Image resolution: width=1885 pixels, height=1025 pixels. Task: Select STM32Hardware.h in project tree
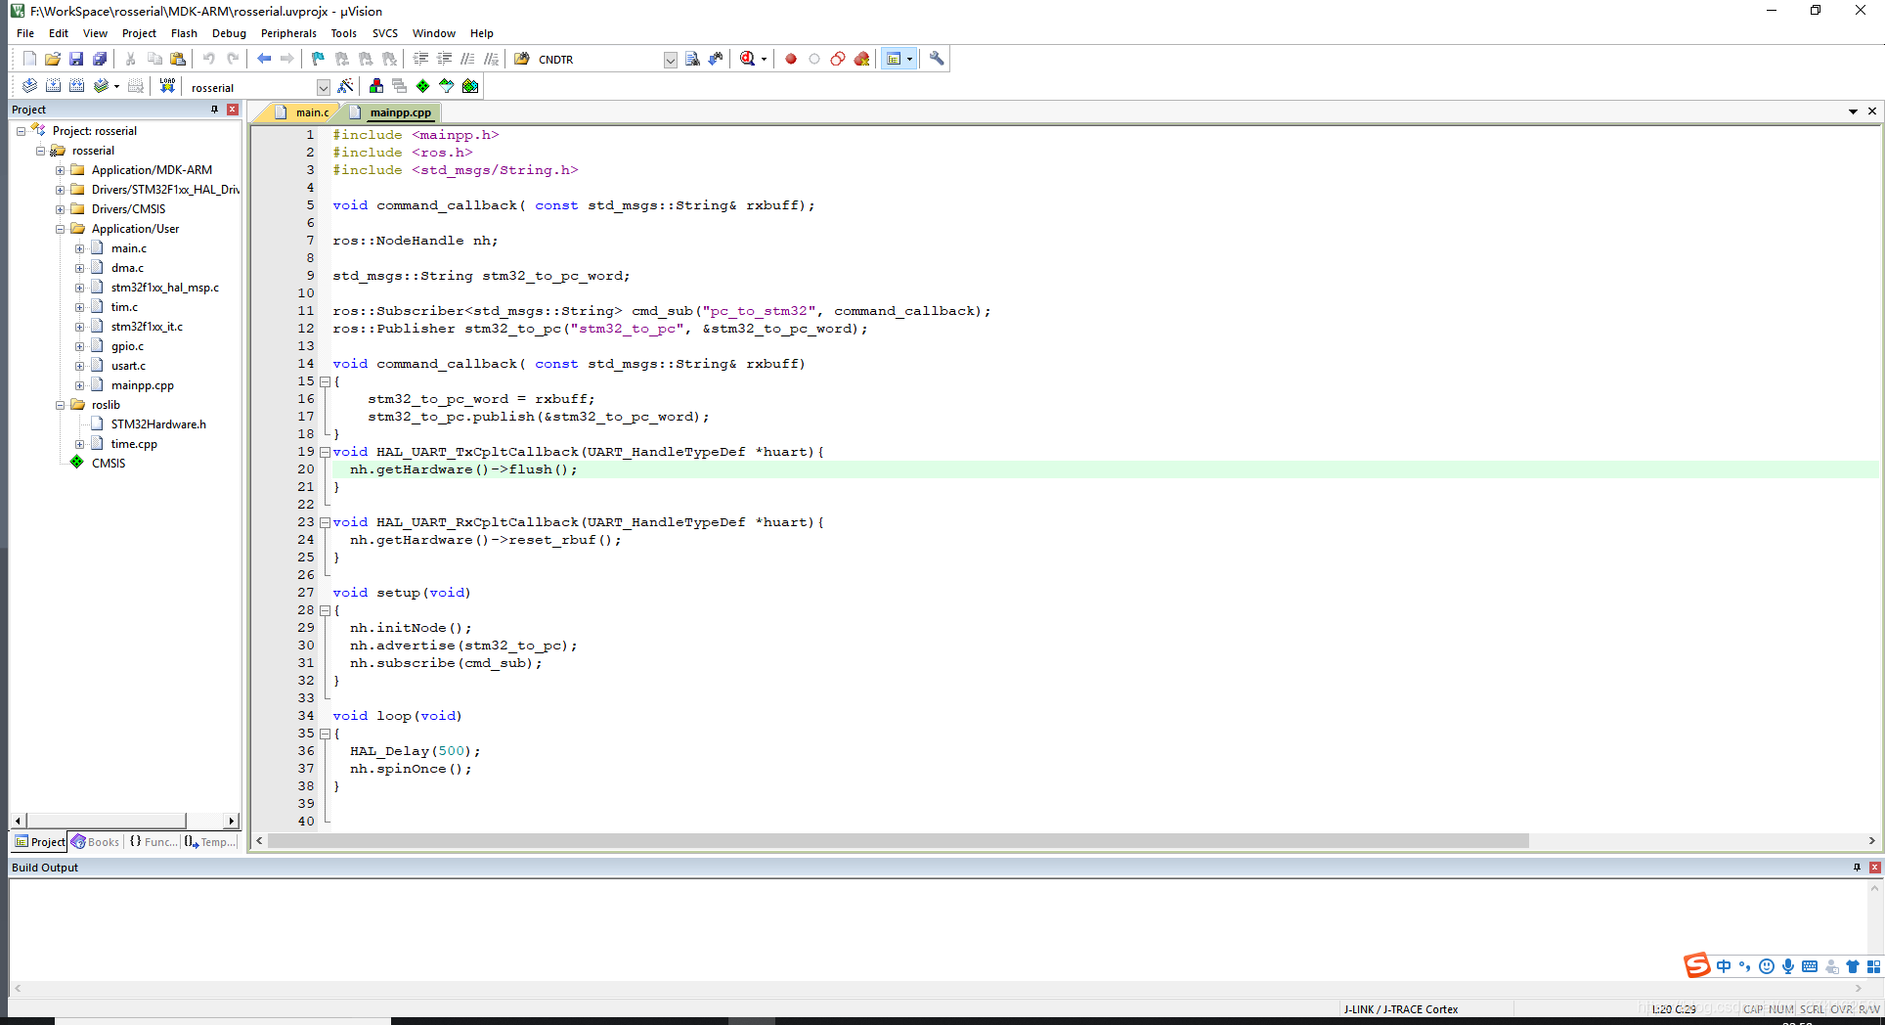click(x=158, y=424)
